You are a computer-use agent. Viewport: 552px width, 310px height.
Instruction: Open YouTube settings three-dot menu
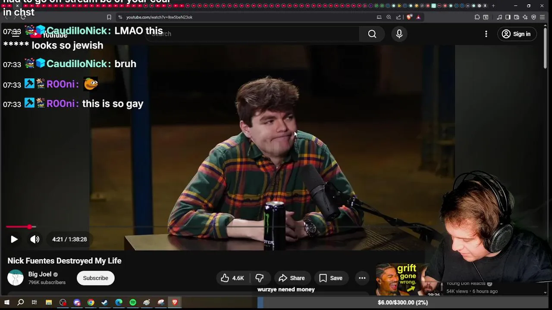486,34
